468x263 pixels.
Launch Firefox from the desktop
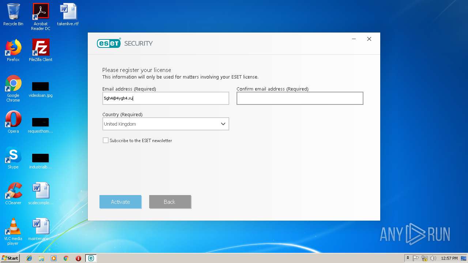[x=13, y=50]
